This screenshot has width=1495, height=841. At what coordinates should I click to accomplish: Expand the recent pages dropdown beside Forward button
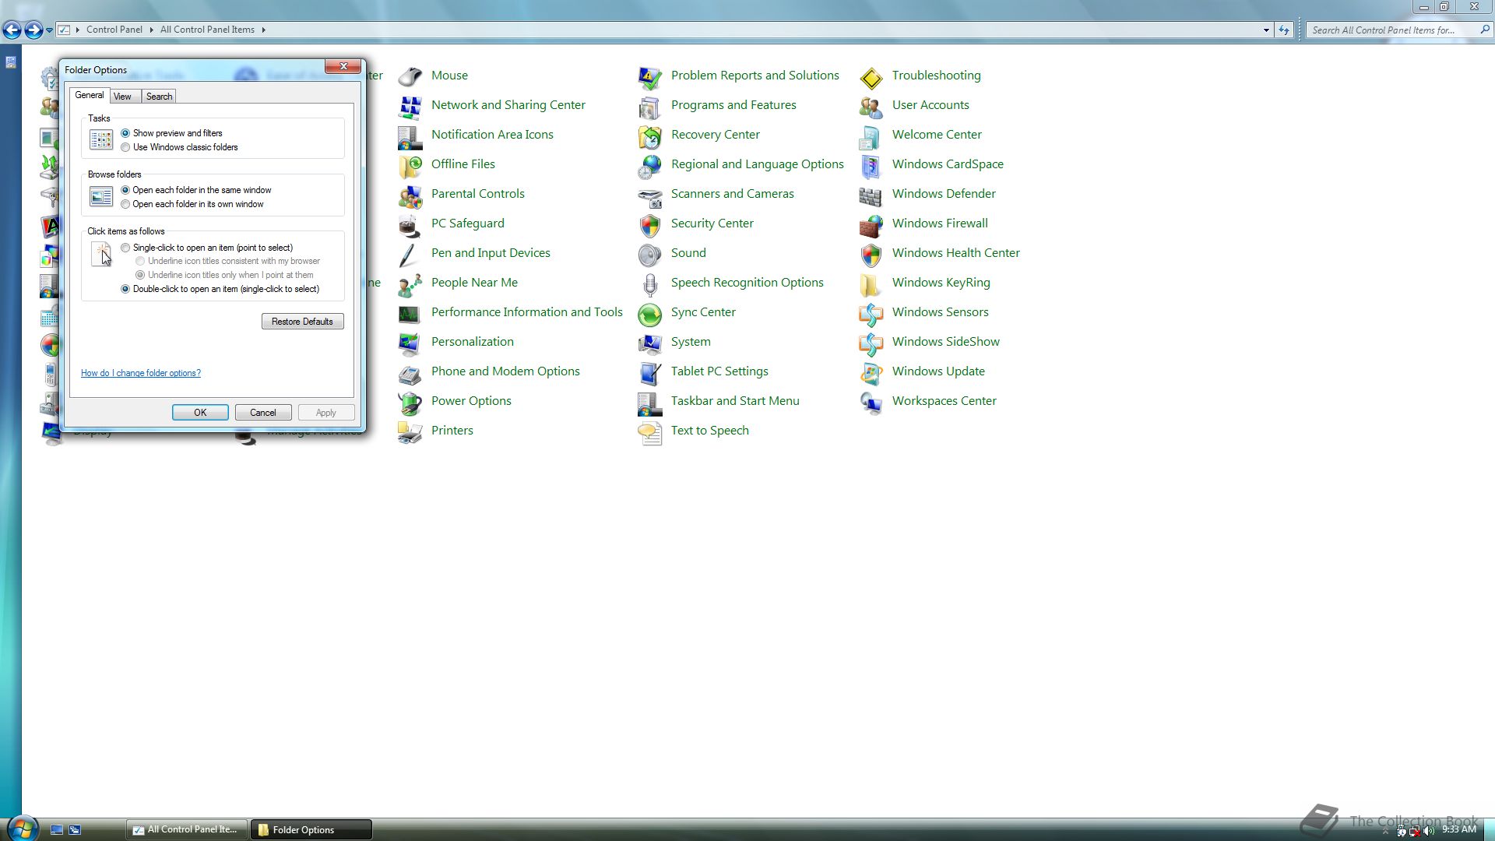click(x=49, y=30)
